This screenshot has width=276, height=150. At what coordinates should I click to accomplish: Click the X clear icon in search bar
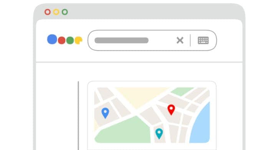pos(180,40)
